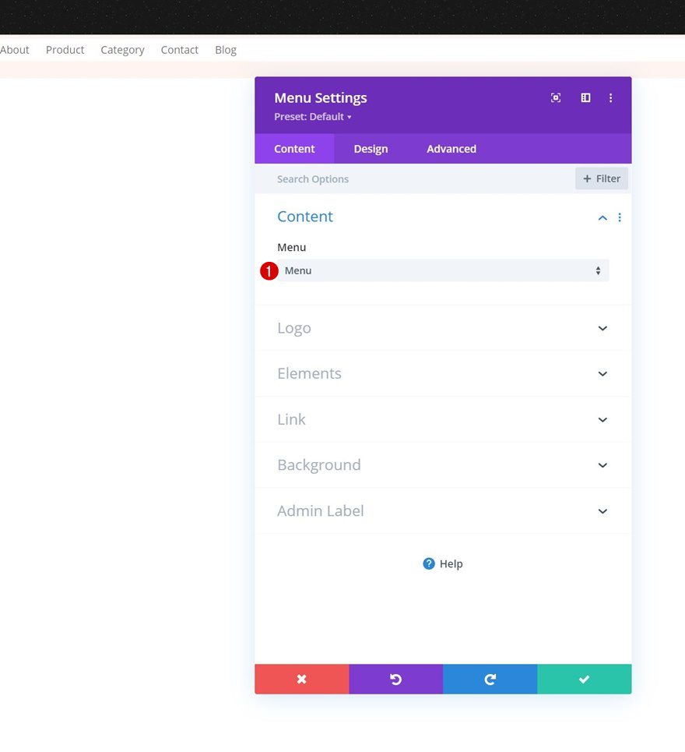The image size is (685, 752).
Task: Switch to the Design tab
Action: tap(371, 149)
